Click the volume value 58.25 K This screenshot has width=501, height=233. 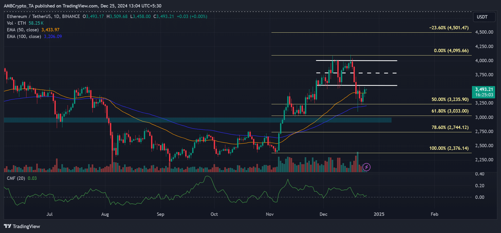tap(36, 23)
